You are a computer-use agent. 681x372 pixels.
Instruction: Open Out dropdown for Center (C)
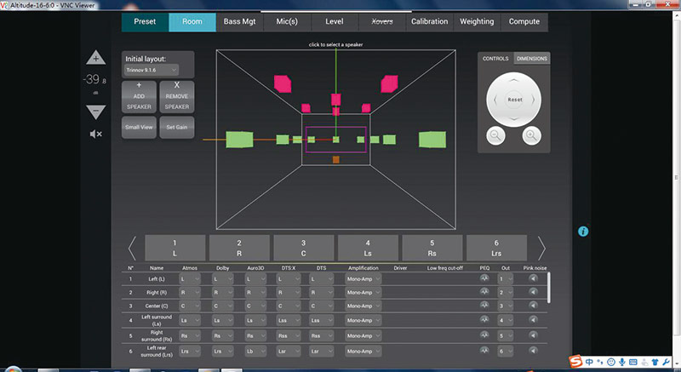[506, 306]
